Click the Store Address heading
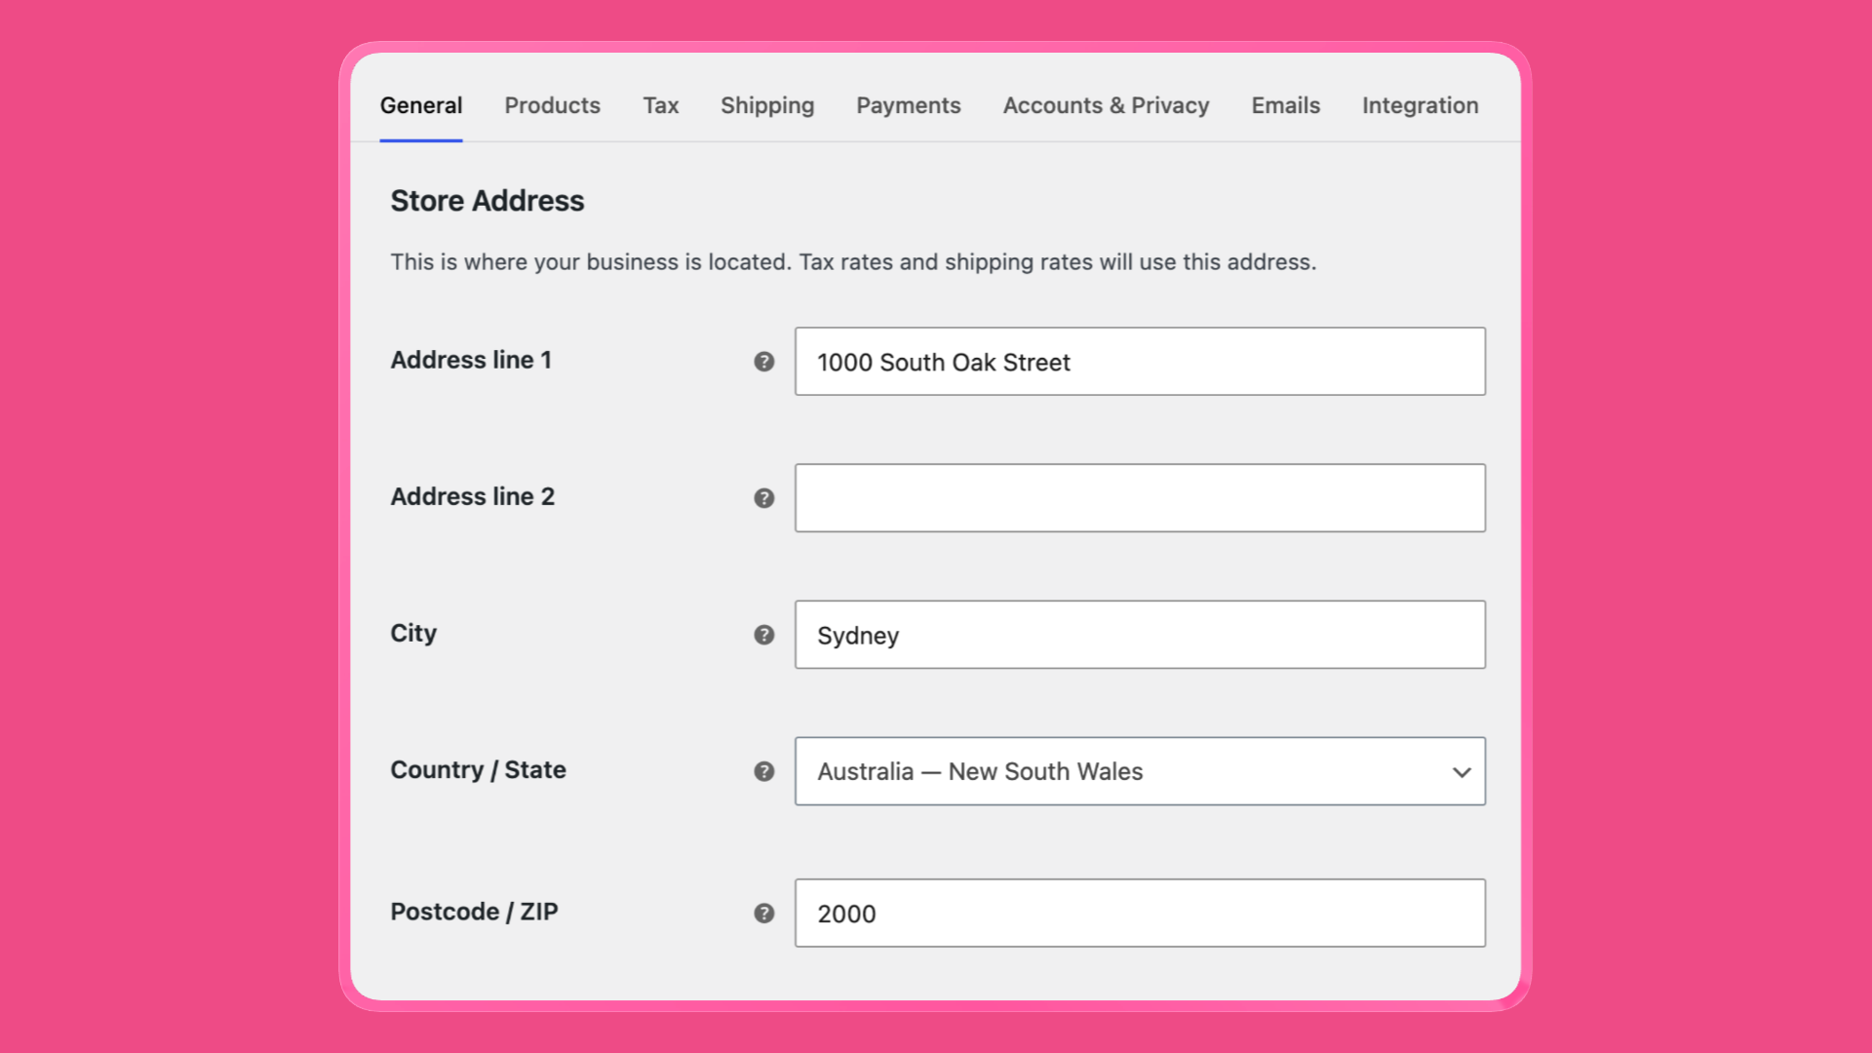1872x1053 pixels. (487, 201)
